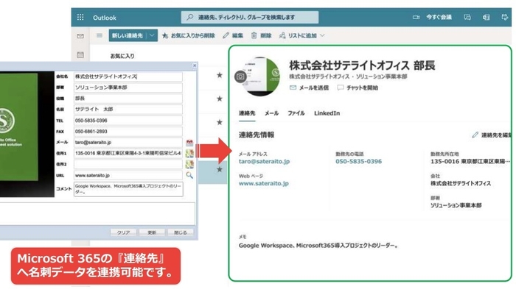Screen dimensions: 516x289
Task: Switch to the メール tab
Action: click(271, 113)
